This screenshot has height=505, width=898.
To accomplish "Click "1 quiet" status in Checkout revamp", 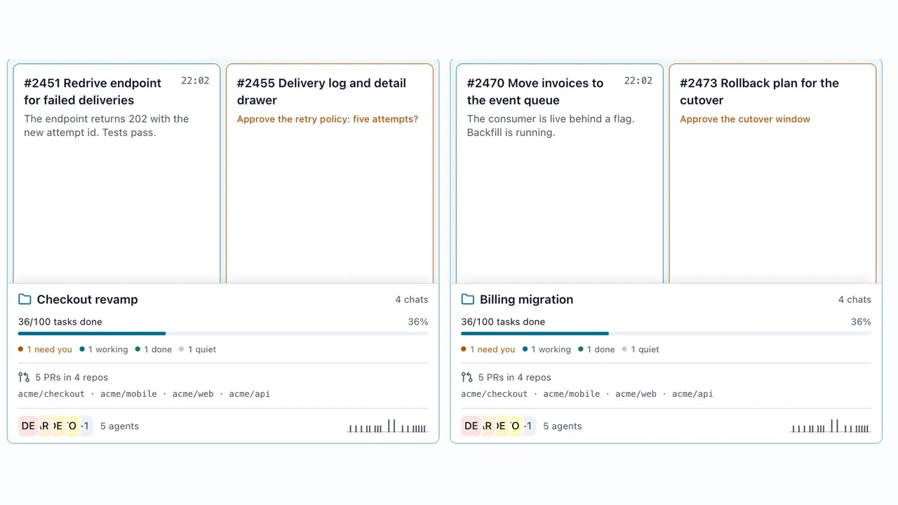I will click(198, 349).
